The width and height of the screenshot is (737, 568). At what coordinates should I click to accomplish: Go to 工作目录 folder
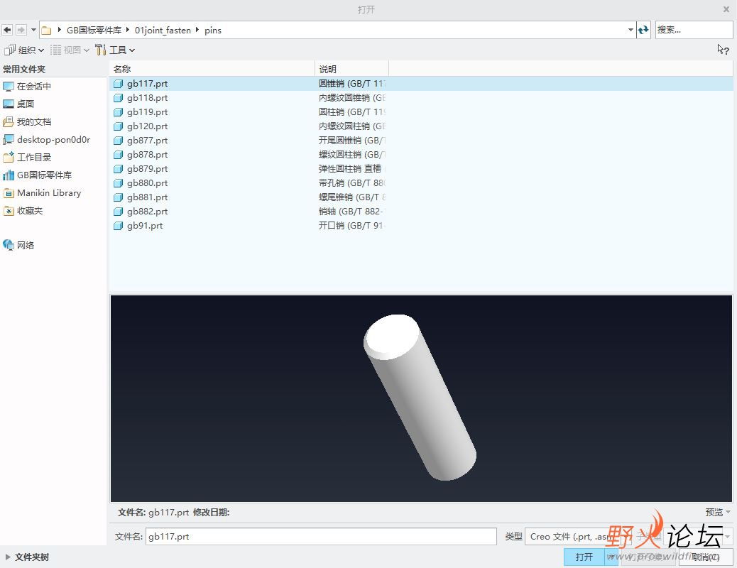pos(27,157)
